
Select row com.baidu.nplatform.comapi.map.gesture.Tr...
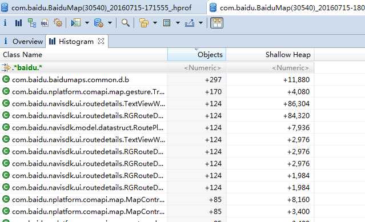[157, 91]
